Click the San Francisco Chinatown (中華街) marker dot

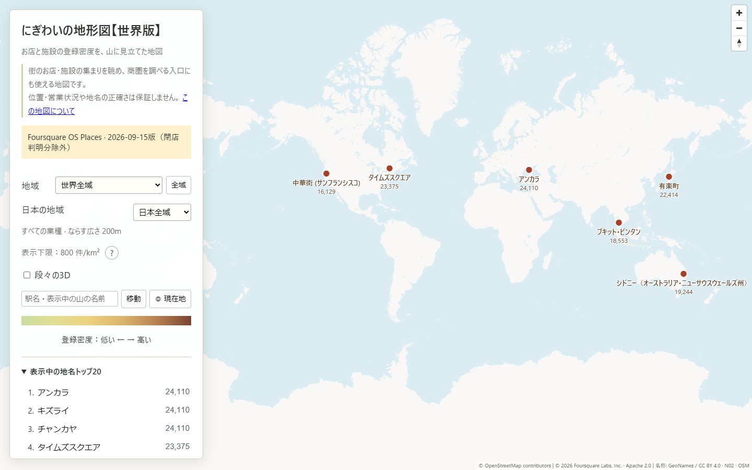click(x=326, y=173)
